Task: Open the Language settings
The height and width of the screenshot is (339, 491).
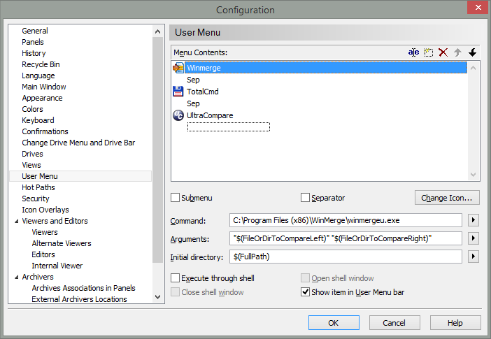Action: pyautogui.click(x=38, y=75)
